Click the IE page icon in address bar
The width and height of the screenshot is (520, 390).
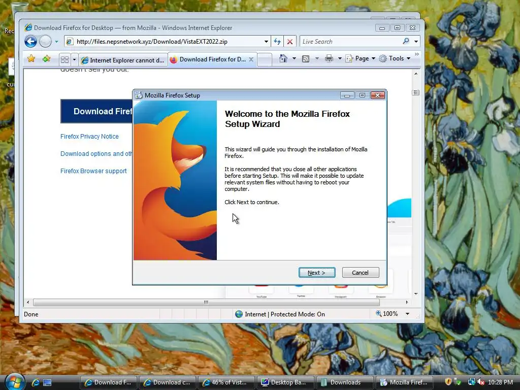point(70,42)
